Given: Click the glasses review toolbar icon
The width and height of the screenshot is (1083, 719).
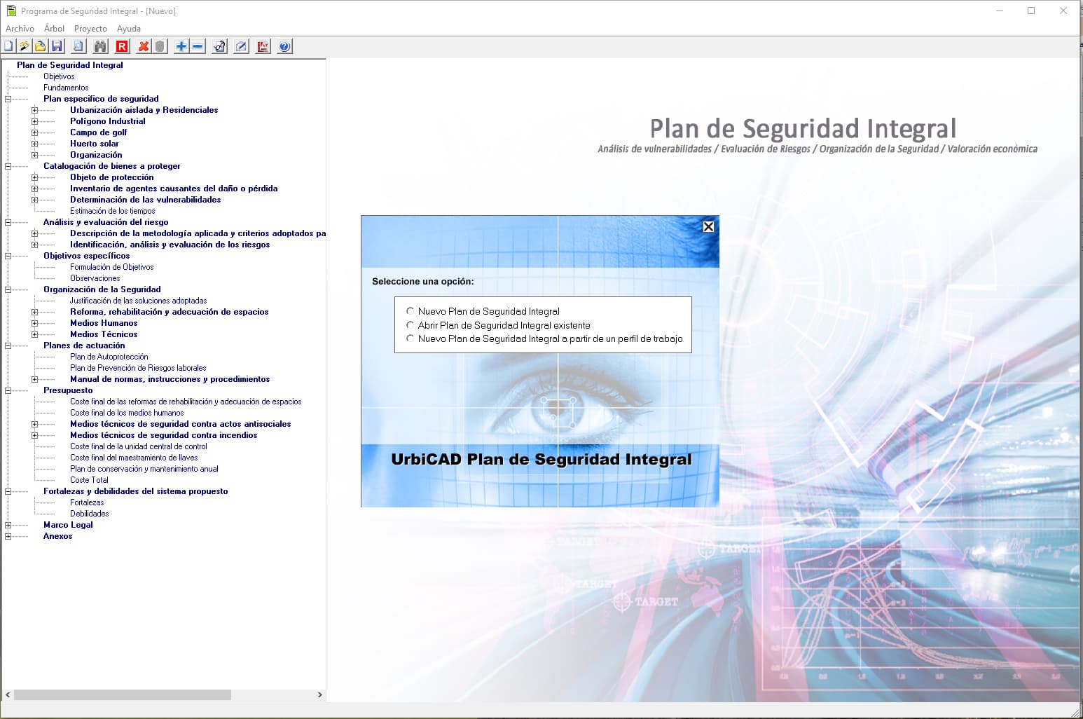Looking at the screenshot, I should (x=219, y=46).
